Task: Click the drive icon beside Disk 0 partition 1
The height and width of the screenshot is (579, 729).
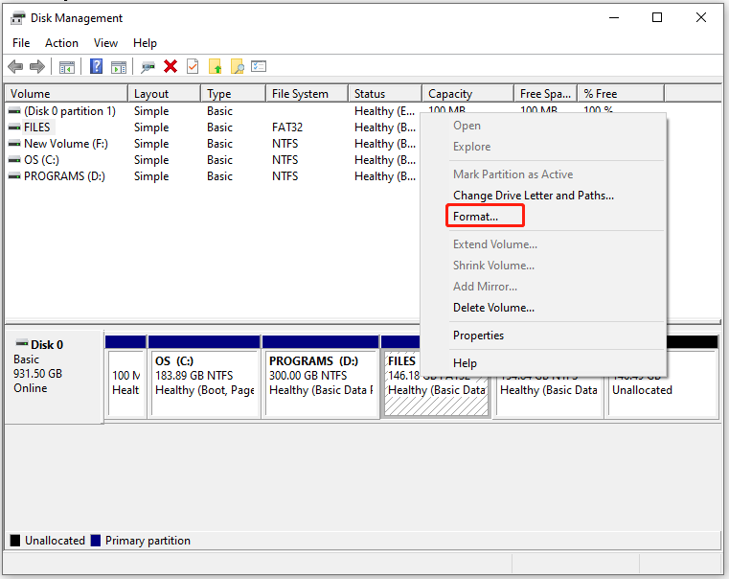Action: pyautogui.click(x=14, y=111)
